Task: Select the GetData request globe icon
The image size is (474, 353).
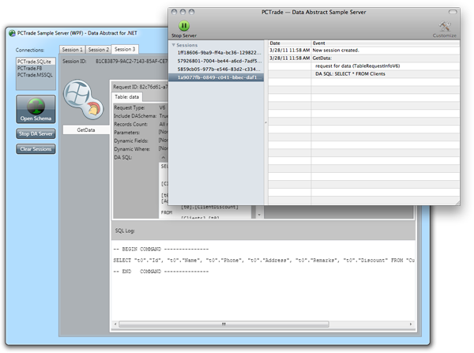Action: [83, 100]
